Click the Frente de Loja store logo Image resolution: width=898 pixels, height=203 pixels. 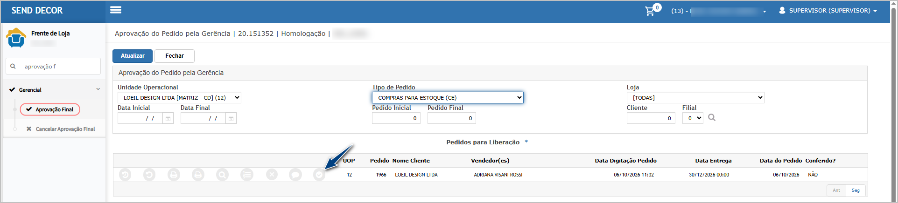tap(16, 38)
